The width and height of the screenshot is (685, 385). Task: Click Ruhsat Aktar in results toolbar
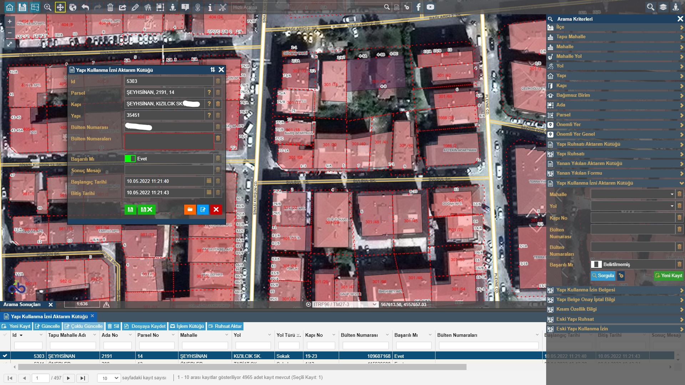coord(225,326)
